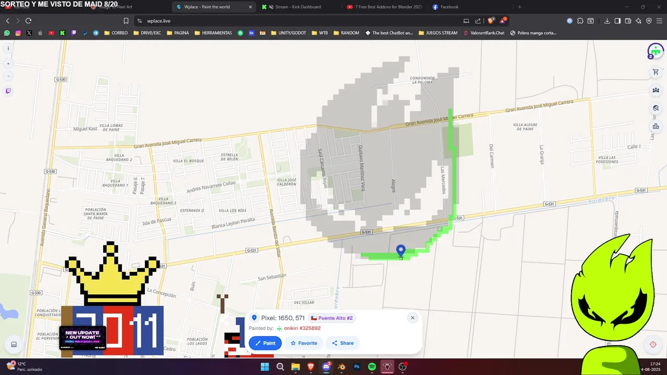Viewport: 667px width, 375px height.
Task: Open the Polera manga corta bookmark
Action: pos(533,33)
